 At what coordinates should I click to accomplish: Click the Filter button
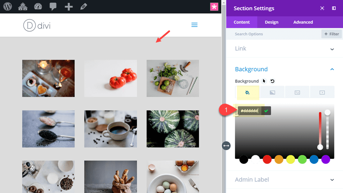pos(331,34)
